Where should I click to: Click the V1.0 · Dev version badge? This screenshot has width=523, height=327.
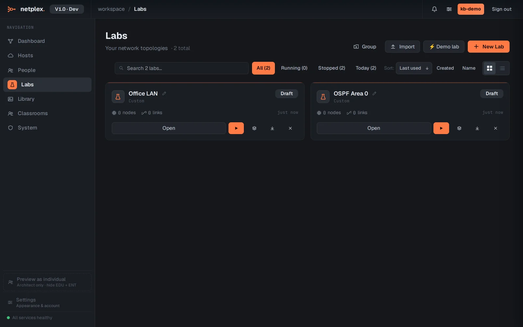click(67, 9)
